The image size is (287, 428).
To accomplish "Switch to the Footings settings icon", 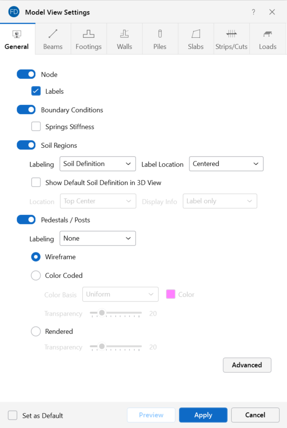I will pyautogui.click(x=88, y=34).
